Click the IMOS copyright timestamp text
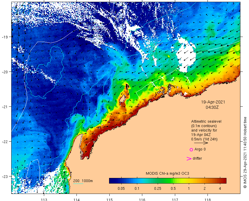 245,153
